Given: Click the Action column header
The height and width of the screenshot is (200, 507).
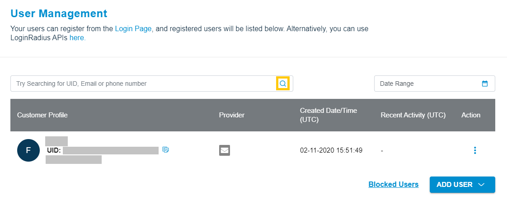Looking at the screenshot, I should click(471, 115).
